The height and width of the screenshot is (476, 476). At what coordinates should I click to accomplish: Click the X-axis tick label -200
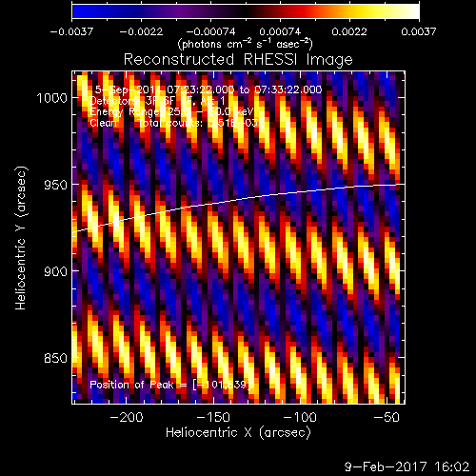(x=127, y=417)
